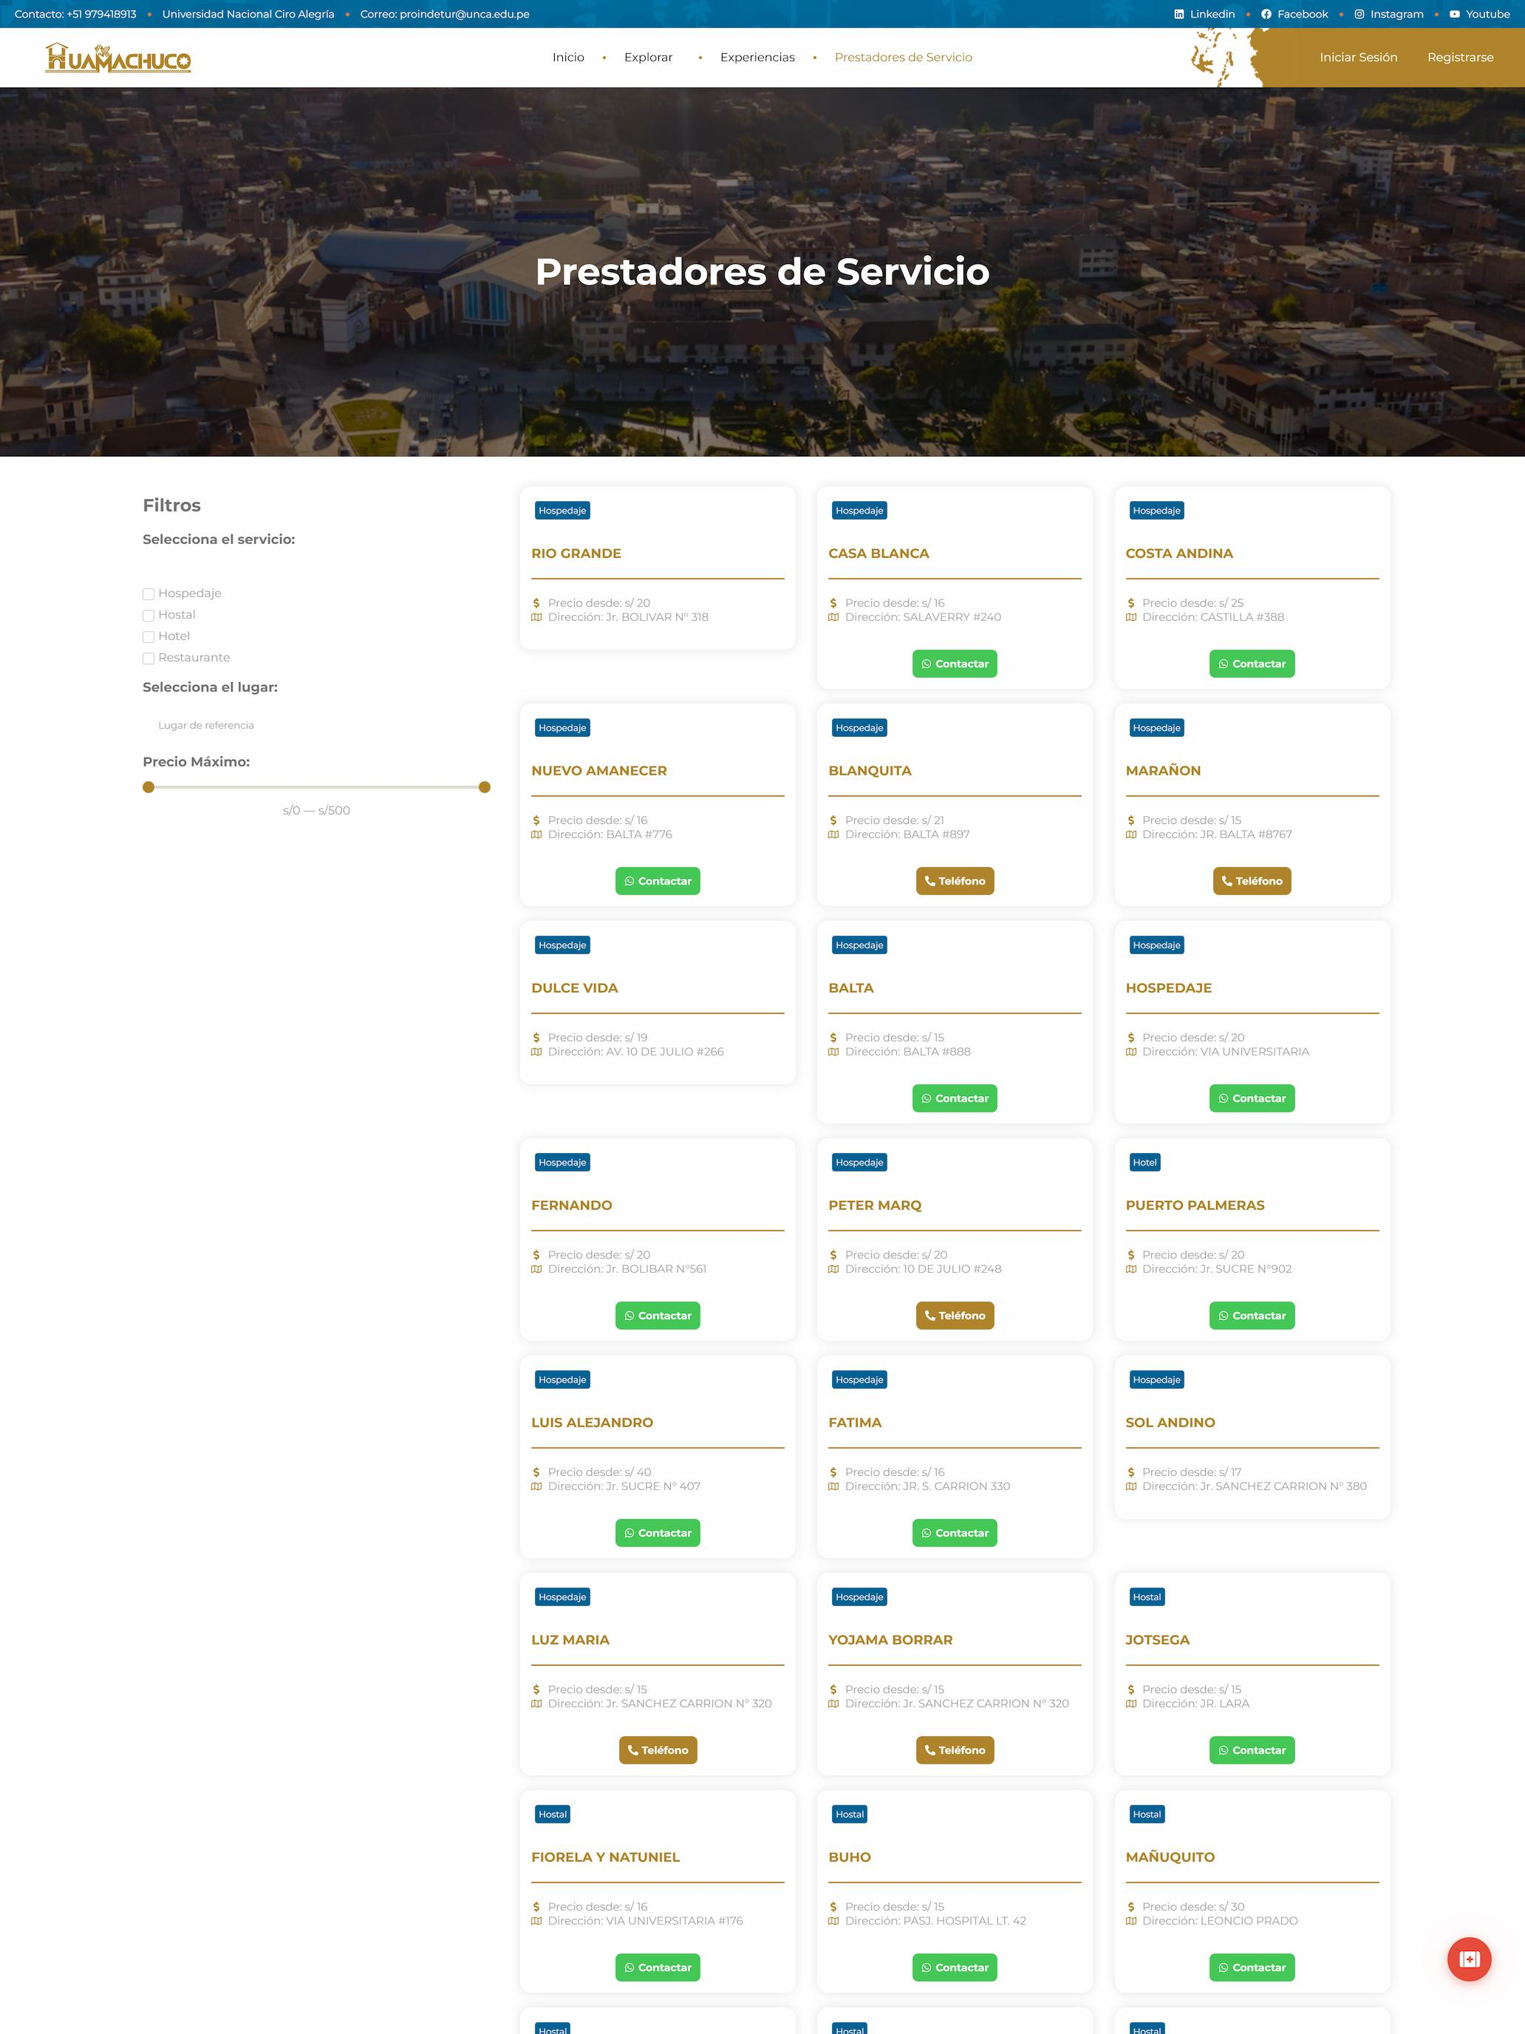This screenshot has height=2034, width=1525.
Task: Click Teléfono on the MARAÑON card
Action: pos(1251,881)
